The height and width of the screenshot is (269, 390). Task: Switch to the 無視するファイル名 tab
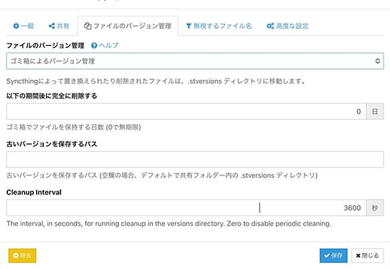click(x=219, y=26)
